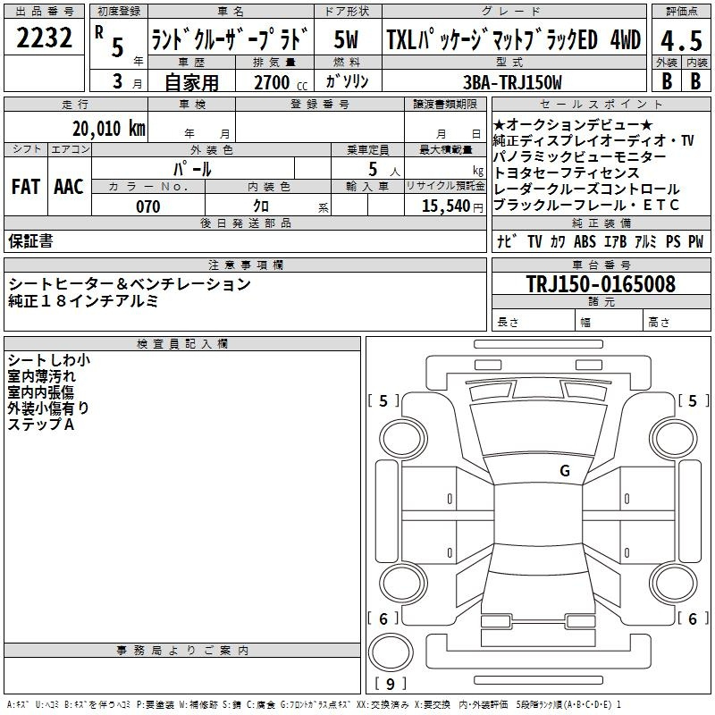Click the ★オークションデビュー★ sales point line
The height and width of the screenshot is (715, 715).
573,124
